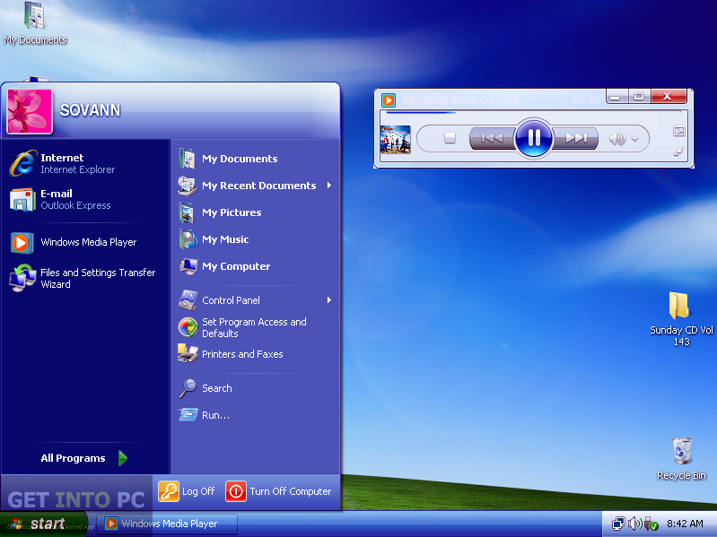Select My Documents desktop icon

tap(35, 22)
